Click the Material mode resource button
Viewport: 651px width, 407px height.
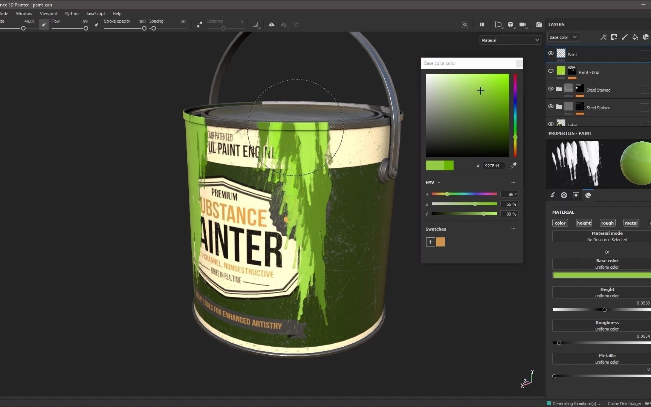(607, 236)
